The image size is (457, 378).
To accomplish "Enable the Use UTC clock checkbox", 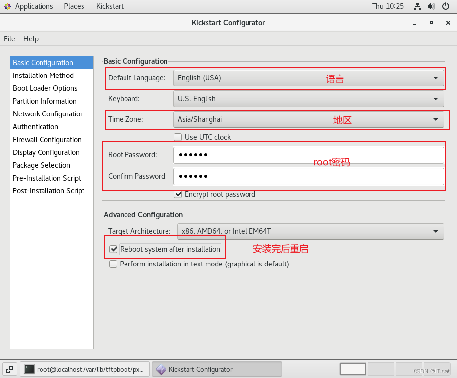I will pos(178,137).
